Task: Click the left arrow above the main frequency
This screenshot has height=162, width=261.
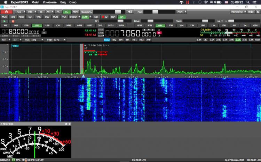Action: (144, 30)
